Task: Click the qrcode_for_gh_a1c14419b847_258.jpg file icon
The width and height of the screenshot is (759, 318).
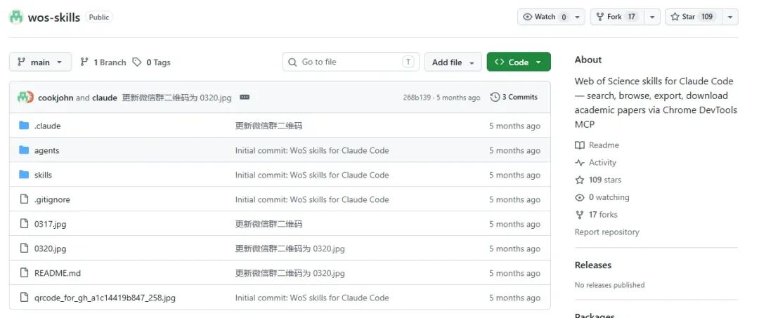Action: (24, 297)
